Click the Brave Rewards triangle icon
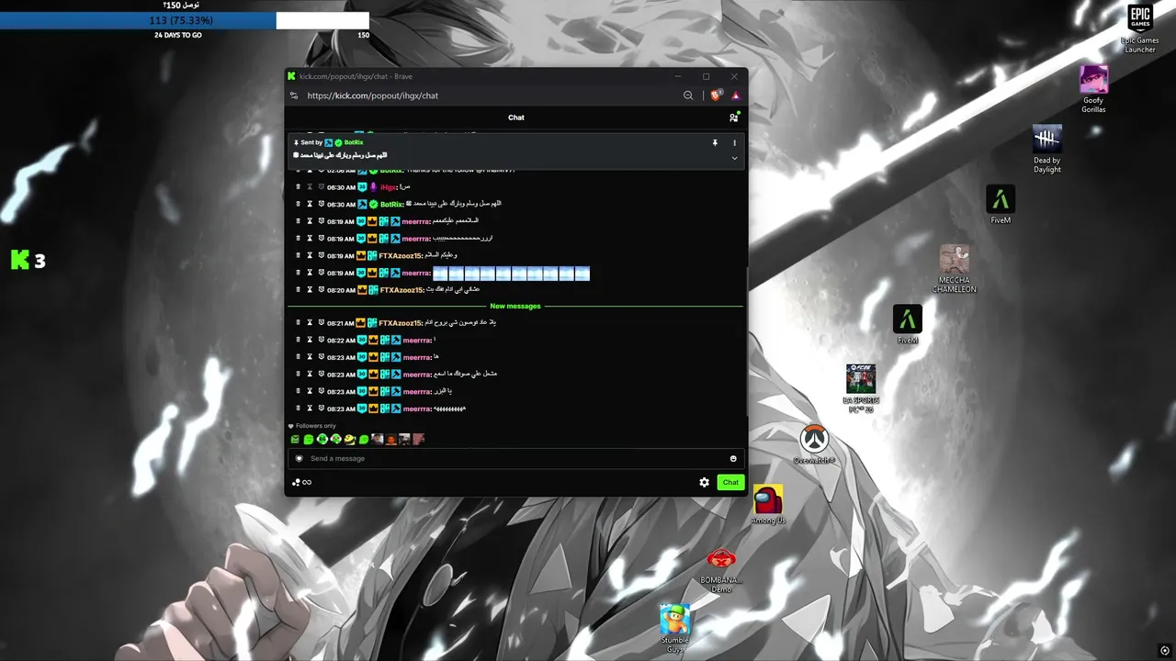 coord(735,95)
